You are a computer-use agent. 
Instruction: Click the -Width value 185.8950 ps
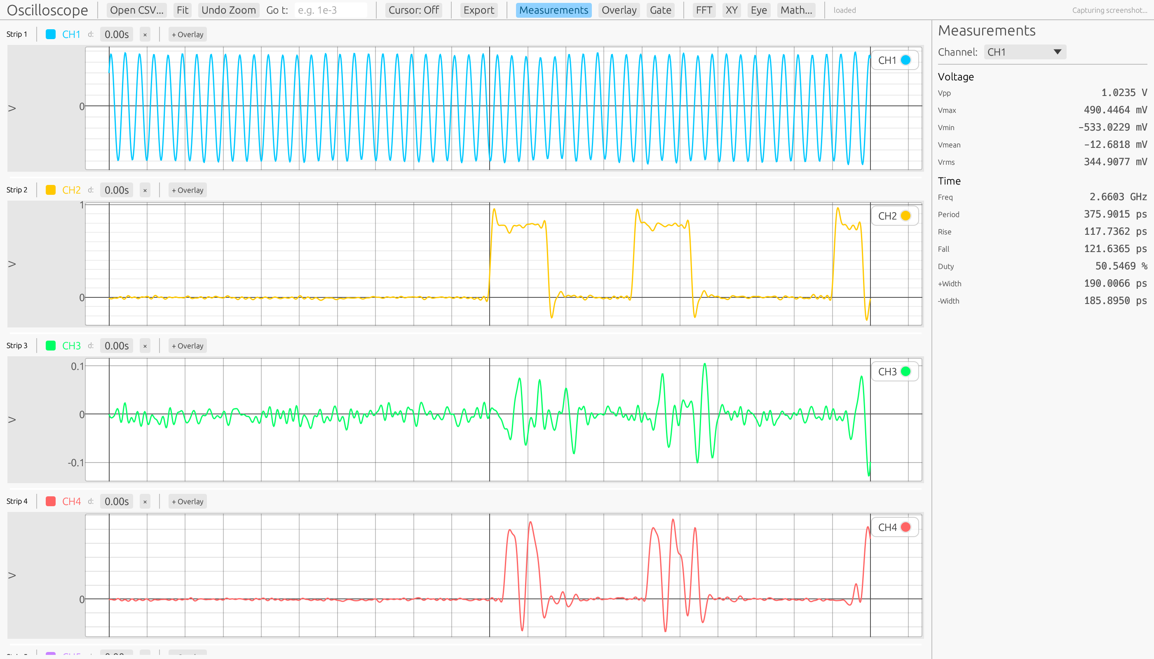pos(1115,301)
